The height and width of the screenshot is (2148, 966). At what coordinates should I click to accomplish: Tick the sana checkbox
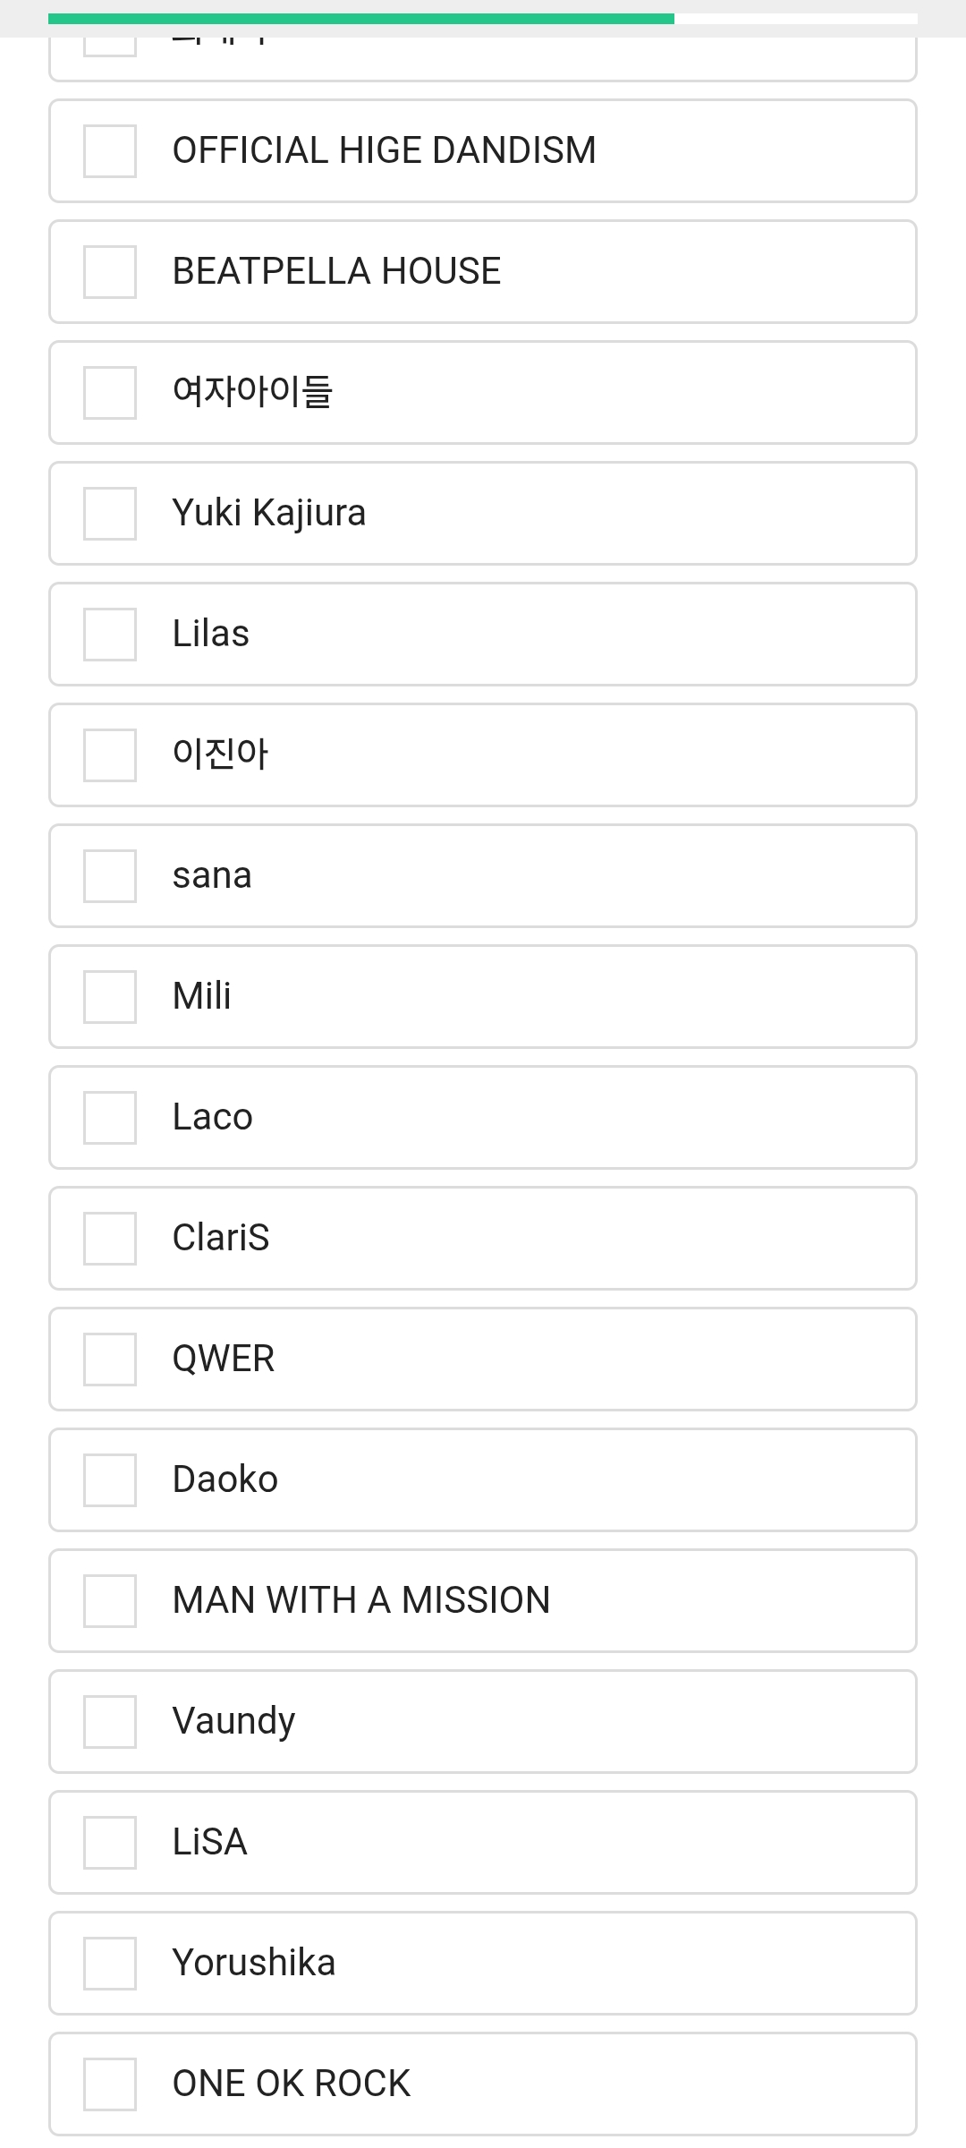pos(110,876)
